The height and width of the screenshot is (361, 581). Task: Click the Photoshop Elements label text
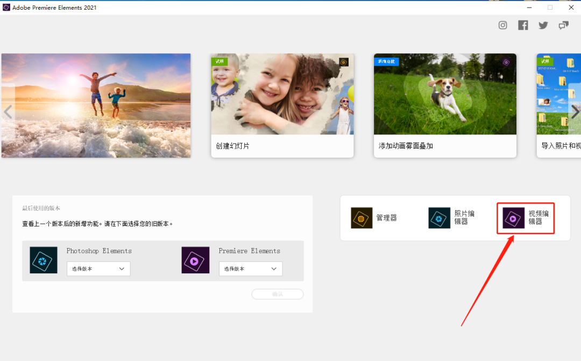pos(99,251)
